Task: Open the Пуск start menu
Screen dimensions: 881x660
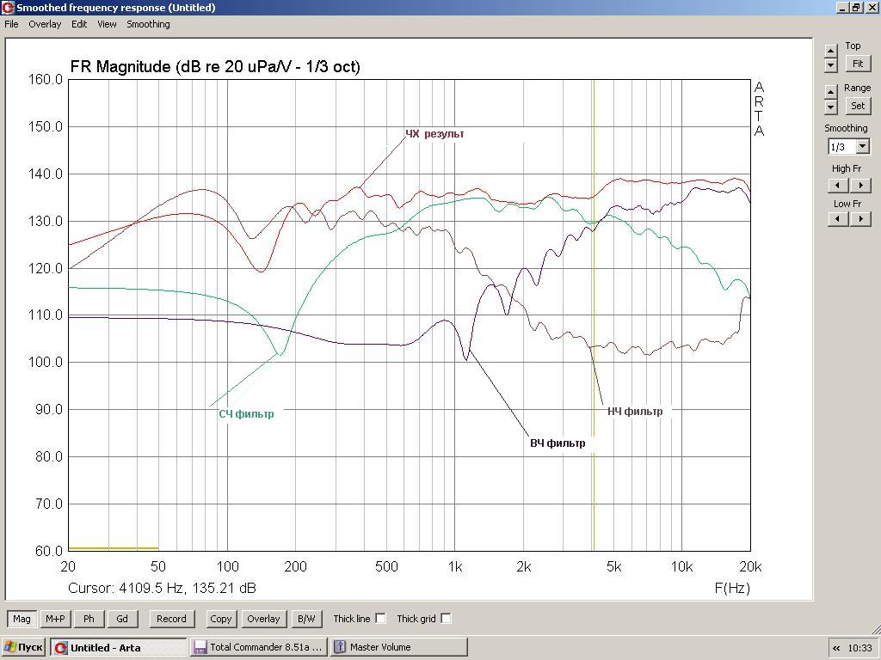Action: pyautogui.click(x=23, y=647)
